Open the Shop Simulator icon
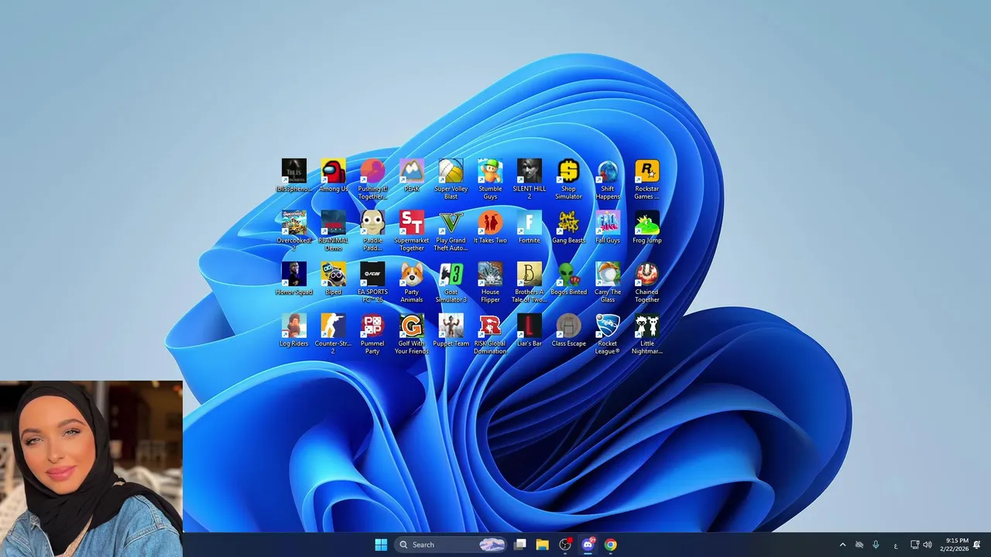Image resolution: width=991 pixels, height=557 pixels. coord(568,179)
